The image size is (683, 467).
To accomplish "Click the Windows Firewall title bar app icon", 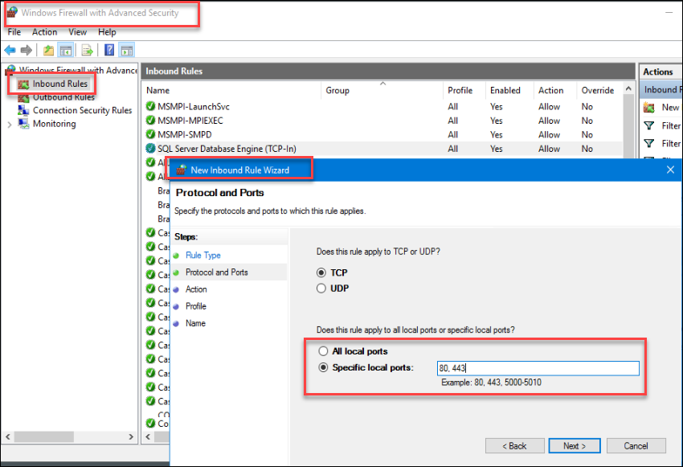I will click(12, 12).
